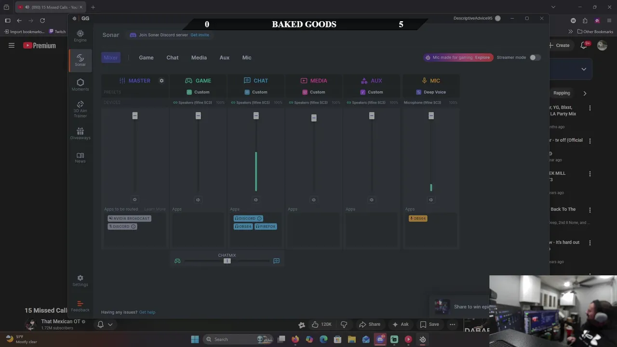Click YouTube Create button in browser
This screenshot has width=617, height=347.
pos(559,45)
